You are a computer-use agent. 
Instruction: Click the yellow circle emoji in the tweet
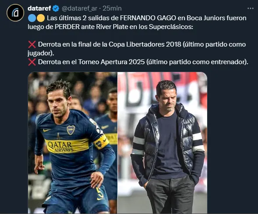[x=41, y=18]
